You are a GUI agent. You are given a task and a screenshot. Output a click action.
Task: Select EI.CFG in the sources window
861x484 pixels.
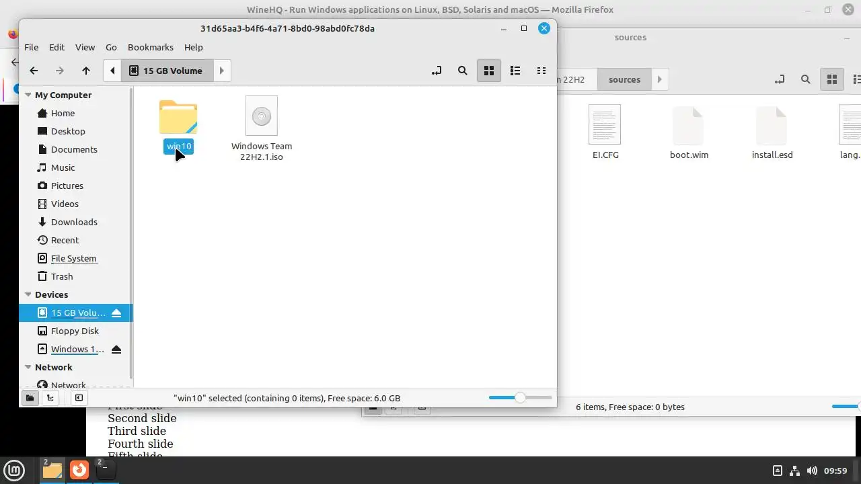click(x=605, y=132)
